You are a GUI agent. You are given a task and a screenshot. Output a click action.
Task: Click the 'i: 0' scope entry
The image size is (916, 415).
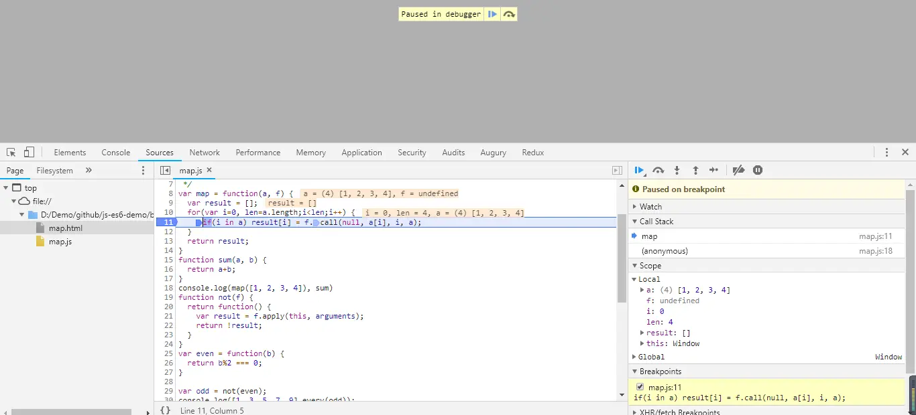[655, 311]
